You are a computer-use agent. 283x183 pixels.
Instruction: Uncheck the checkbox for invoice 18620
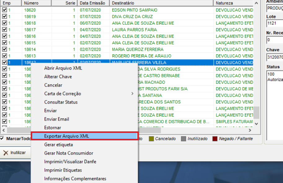[x=4, y=10]
